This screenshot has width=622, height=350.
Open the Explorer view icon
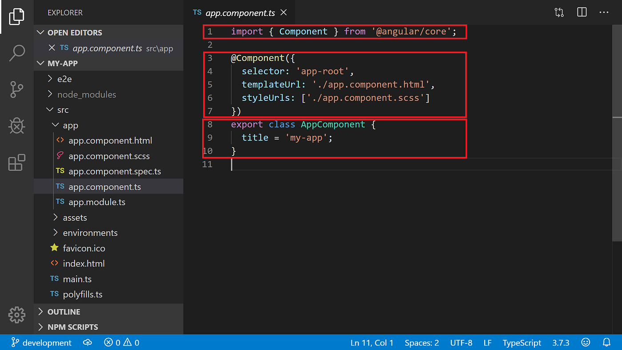point(16,16)
